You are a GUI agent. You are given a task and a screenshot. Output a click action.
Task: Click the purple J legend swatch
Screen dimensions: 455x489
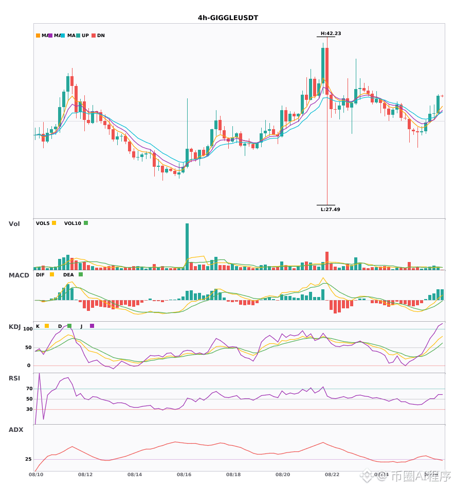pos(92,326)
